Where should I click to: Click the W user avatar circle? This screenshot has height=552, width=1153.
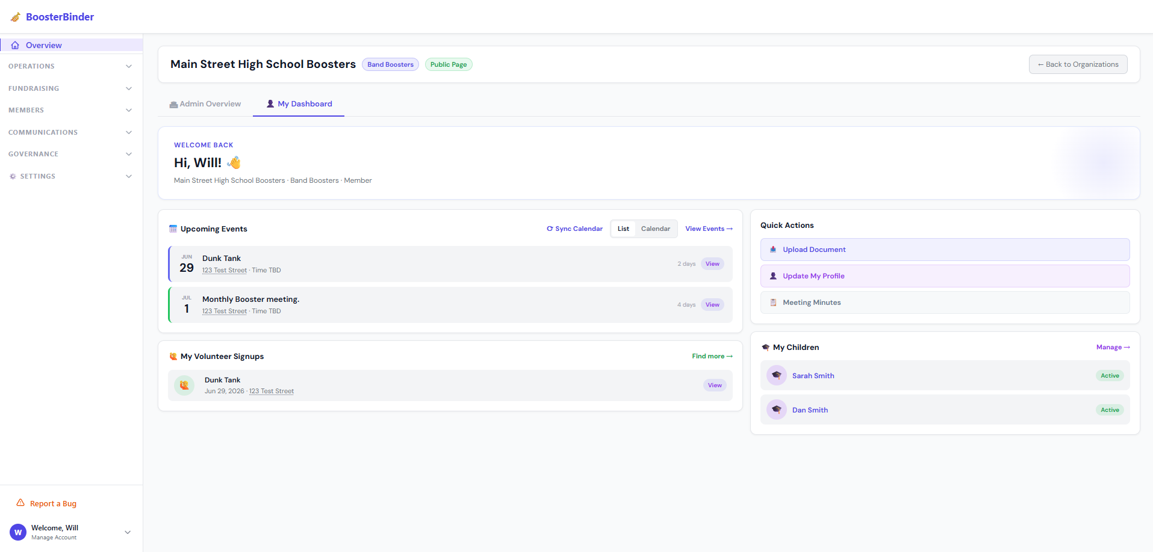coord(18,532)
